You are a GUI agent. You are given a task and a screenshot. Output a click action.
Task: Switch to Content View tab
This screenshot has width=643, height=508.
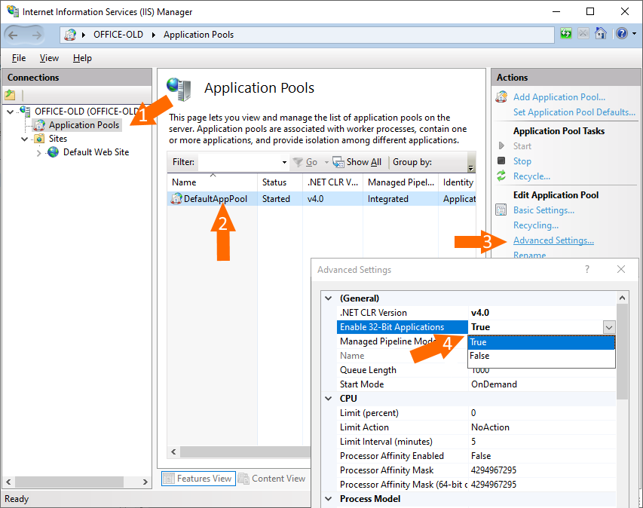coord(272,479)
